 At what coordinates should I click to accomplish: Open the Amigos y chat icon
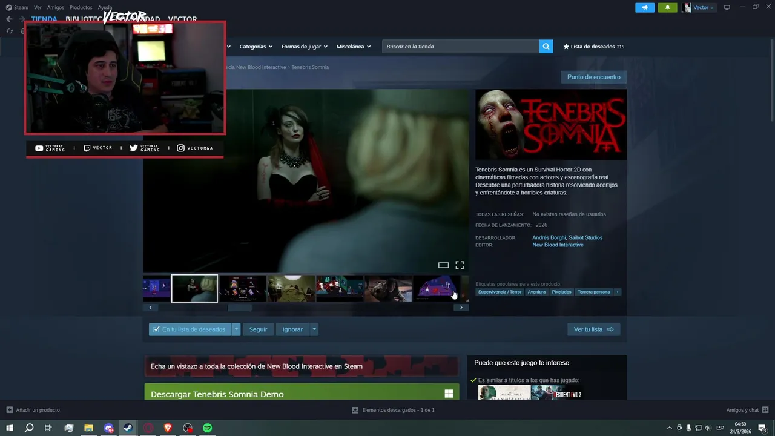pos(765,410)
